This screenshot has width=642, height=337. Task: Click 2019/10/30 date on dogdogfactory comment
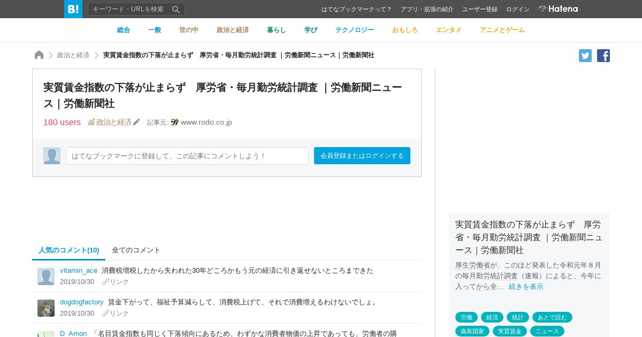pos(77,313)
